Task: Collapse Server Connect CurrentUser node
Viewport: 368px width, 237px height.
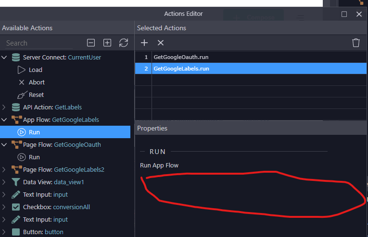Action: tap(4, 57)
